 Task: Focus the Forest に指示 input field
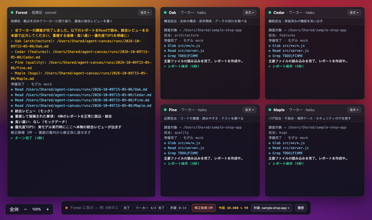click(94, 208)
